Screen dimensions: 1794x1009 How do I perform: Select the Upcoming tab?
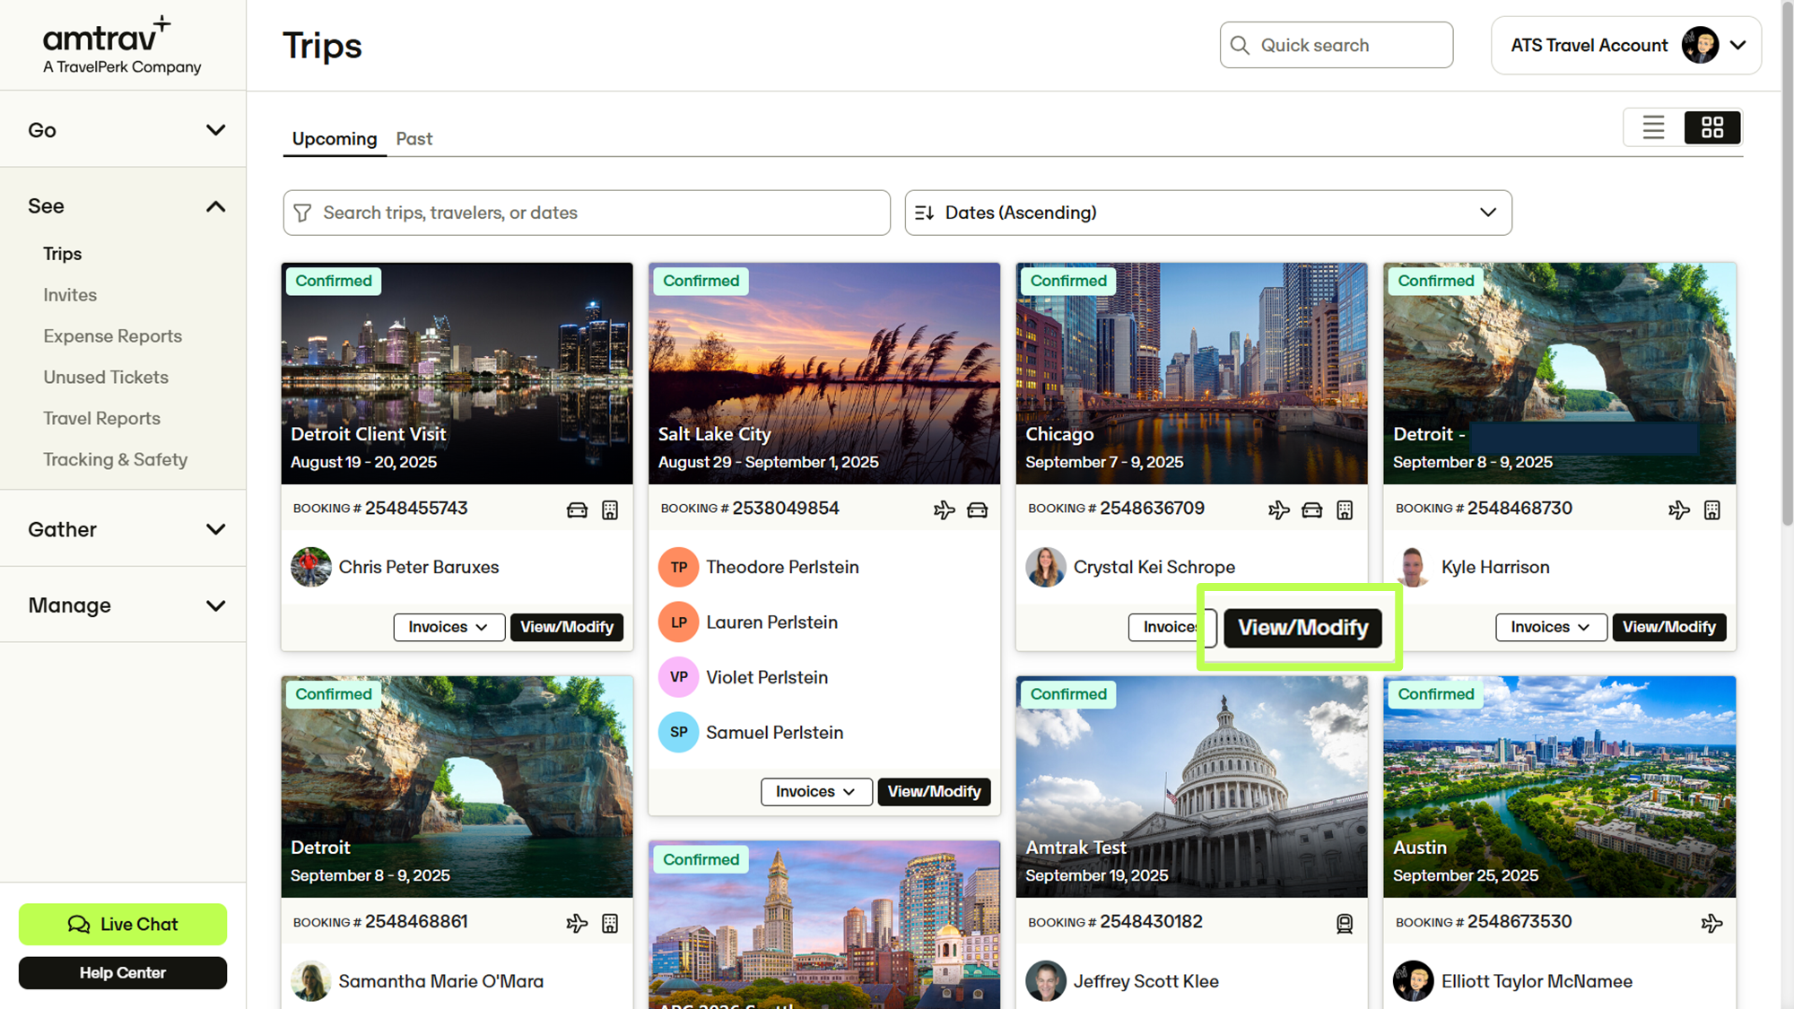click(335, 139)
